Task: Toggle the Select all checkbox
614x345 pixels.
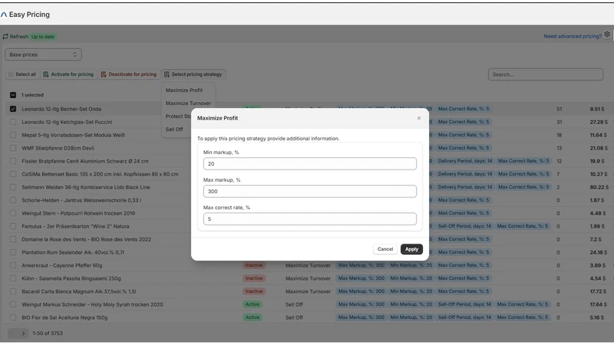Action: pos(11,74)
